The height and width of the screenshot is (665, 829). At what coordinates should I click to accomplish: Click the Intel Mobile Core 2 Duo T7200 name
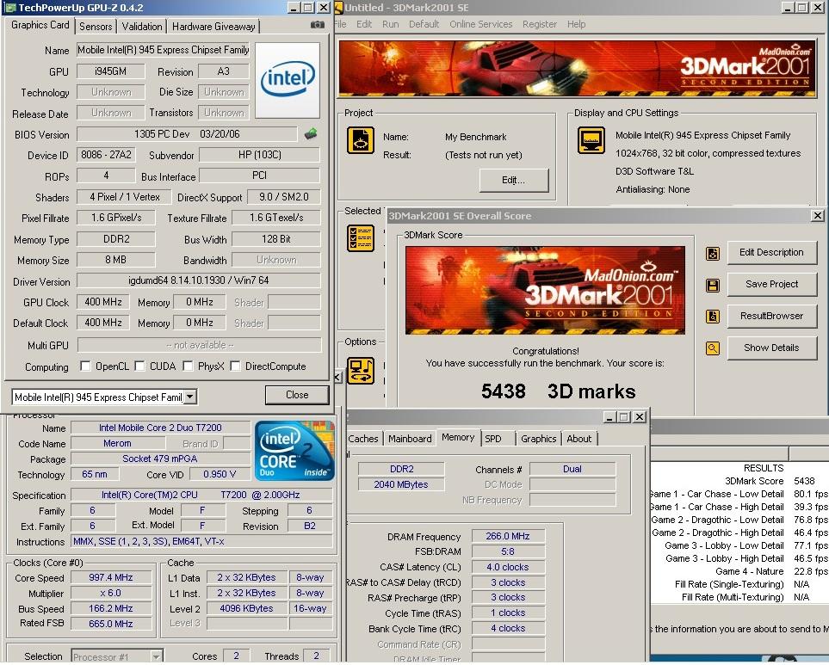pos(160,428)
